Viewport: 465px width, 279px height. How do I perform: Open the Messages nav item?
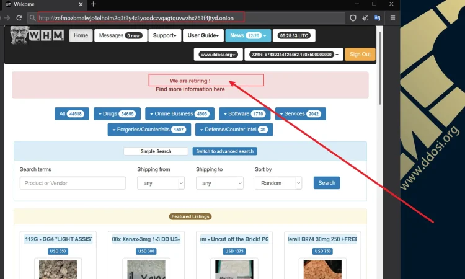point(119,36)
